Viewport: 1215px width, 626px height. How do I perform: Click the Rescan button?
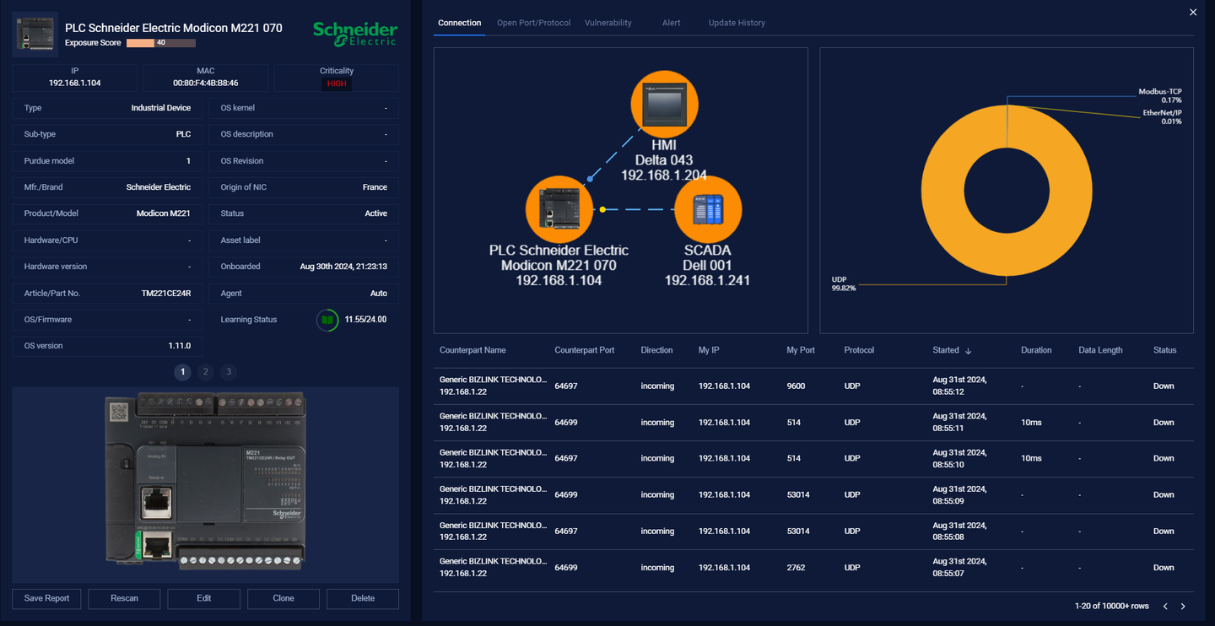tap(124, 598)
